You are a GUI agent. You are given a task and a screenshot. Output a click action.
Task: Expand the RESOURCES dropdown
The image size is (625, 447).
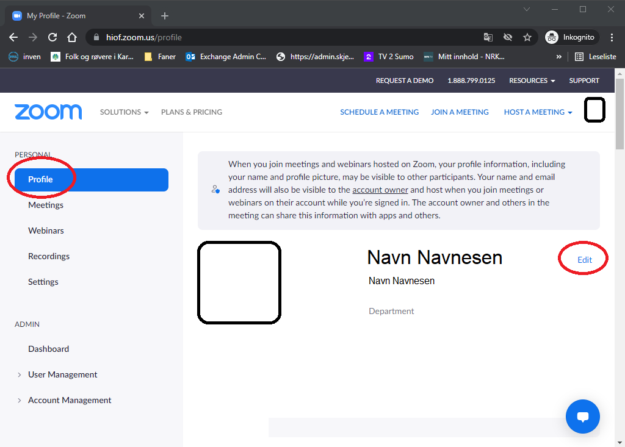(x=532, y=80)
